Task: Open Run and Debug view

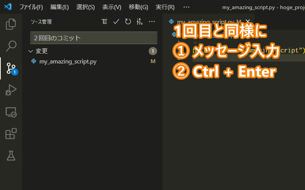Action: [x=11, y=90]
